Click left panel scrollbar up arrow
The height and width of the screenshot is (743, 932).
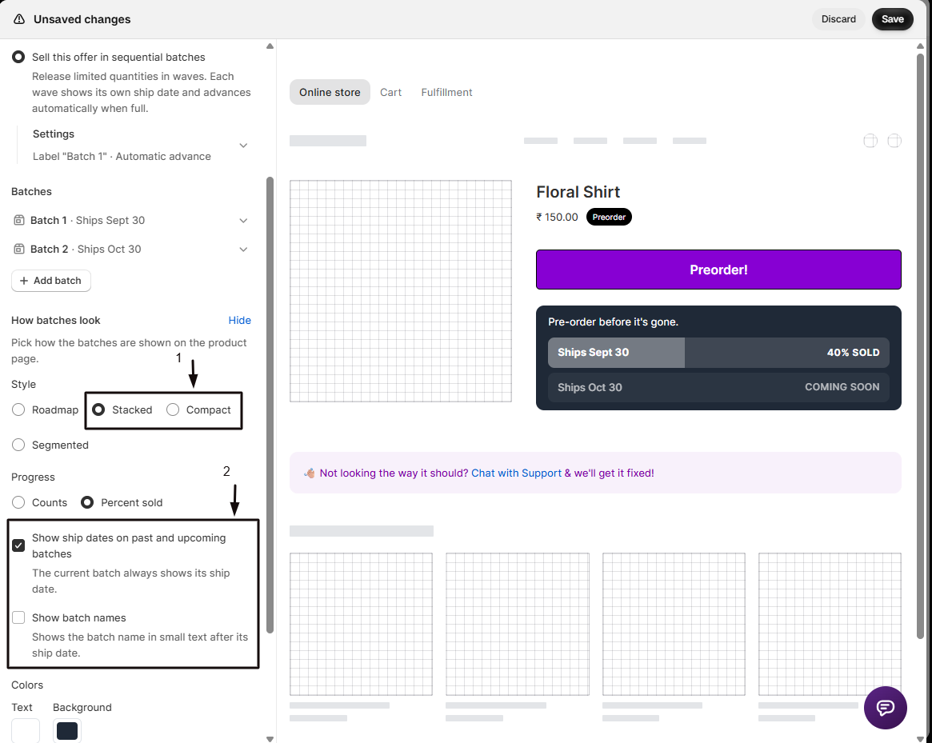pyautogui.click(x=270, y=46)
